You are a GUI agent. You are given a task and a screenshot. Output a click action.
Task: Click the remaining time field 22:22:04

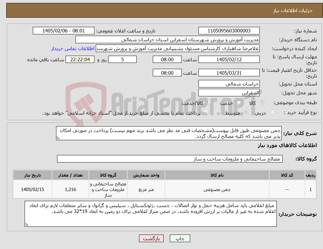80,60
